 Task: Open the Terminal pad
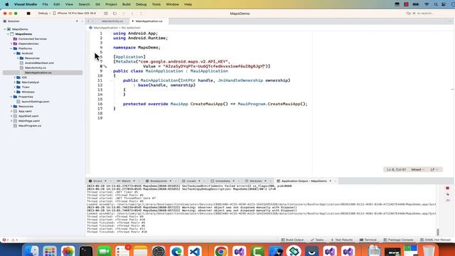click(368, 240)
